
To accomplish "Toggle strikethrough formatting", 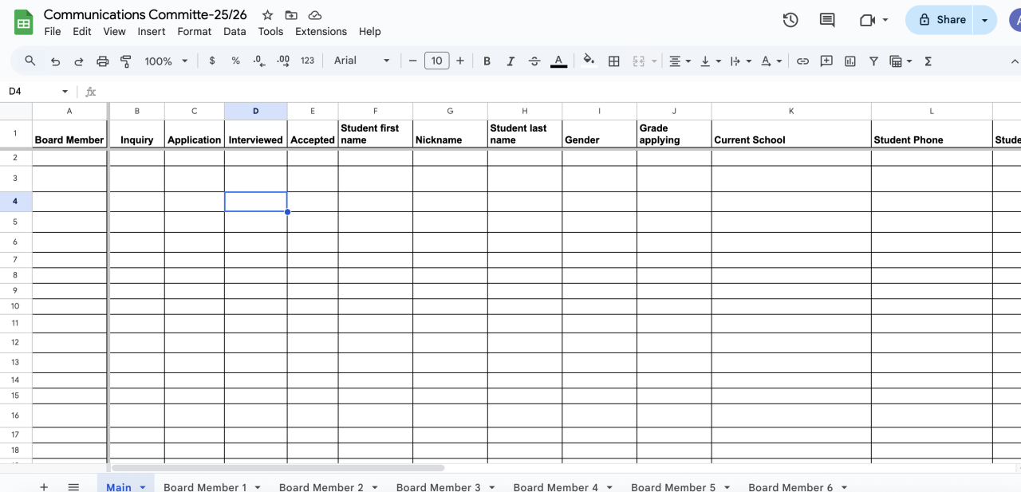I will [534, 61].
